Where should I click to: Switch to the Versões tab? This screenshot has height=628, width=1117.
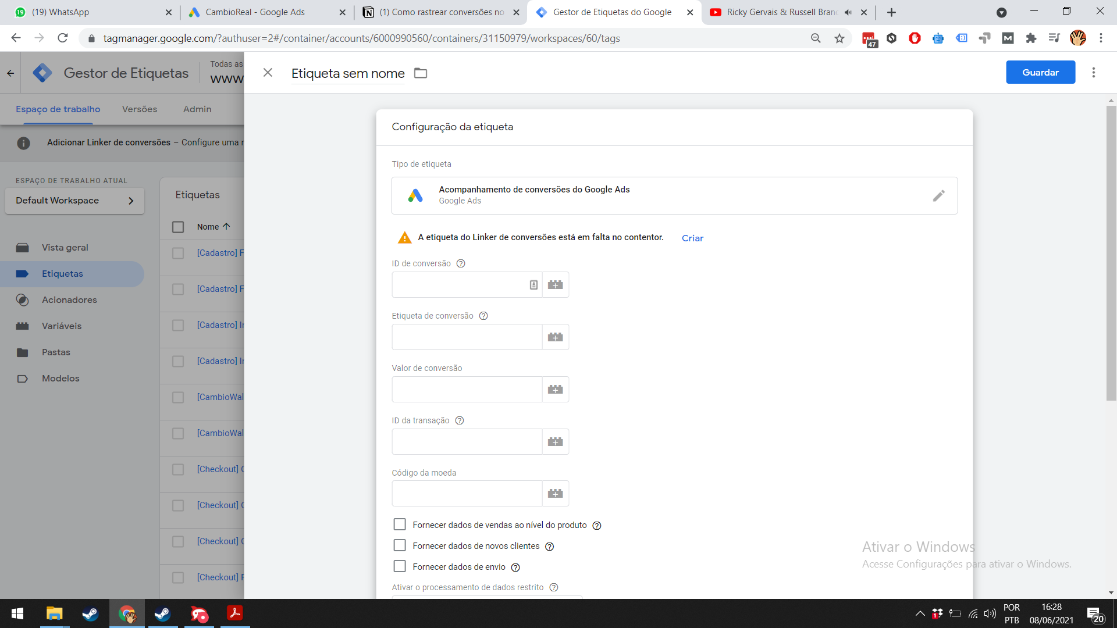pyautogui.click(x=140, y=109)
